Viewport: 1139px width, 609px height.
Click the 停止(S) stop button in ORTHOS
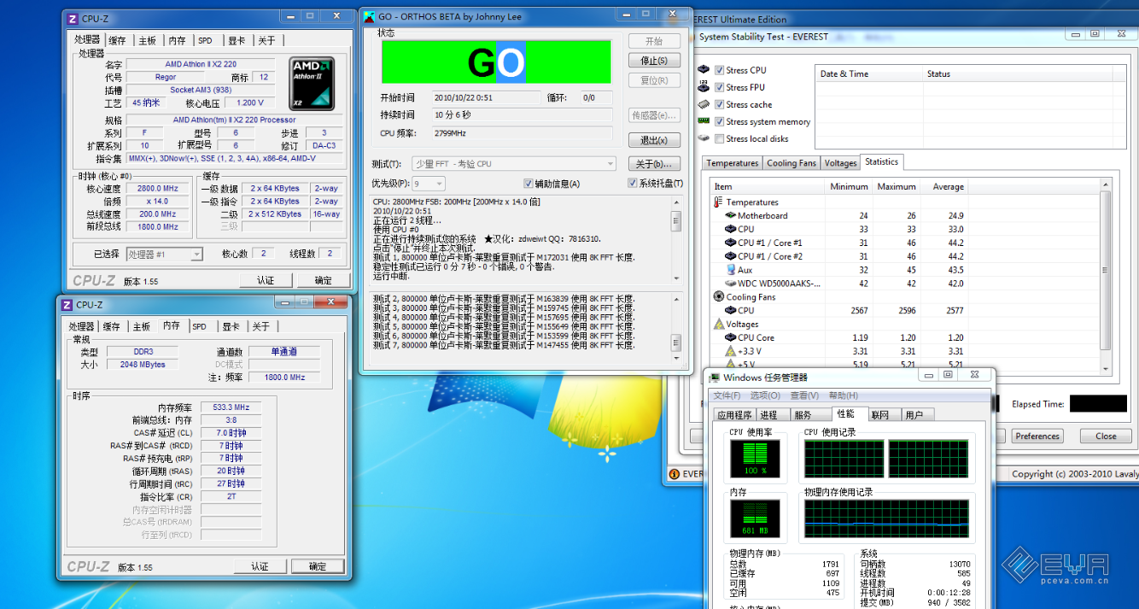(655, 61)
